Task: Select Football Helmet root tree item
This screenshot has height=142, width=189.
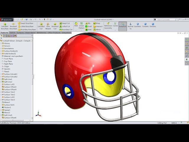Action: click(16, 41)
